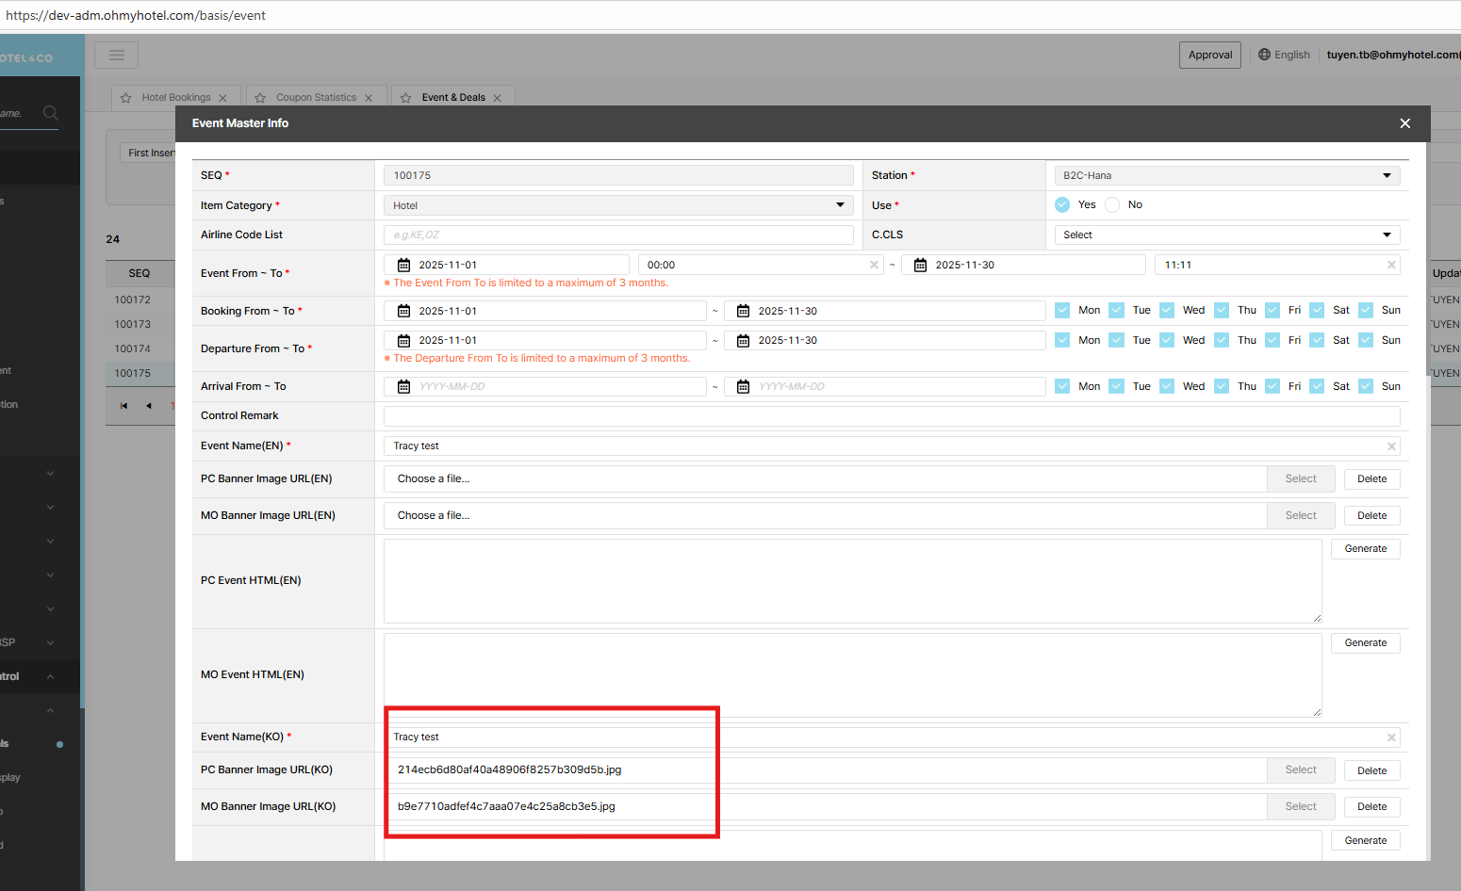Generate the MO Event HTML(EN)
Viewport: 1461px width, 891px height.
(x=1366, y=642)
